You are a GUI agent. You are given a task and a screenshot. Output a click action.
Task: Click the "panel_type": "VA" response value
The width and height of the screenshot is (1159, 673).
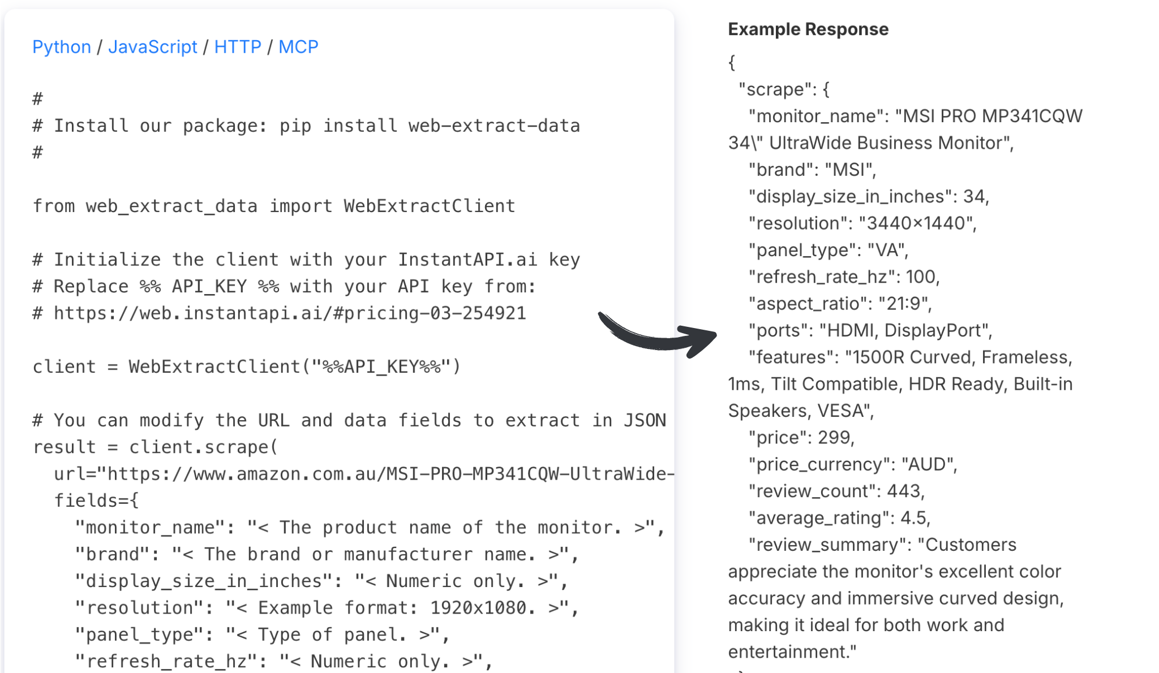tap(829, 250)
